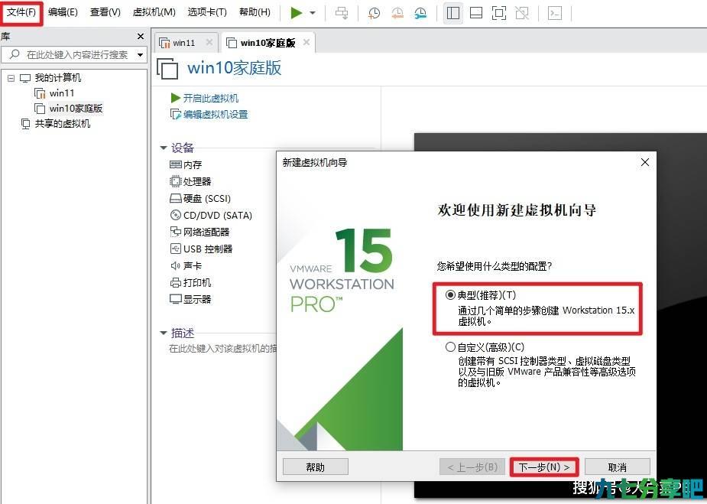
Task: Close the library panel with X
Action: [141, 36]
